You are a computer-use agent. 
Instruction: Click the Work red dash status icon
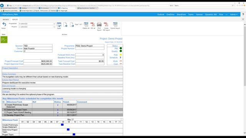[x=121, y=61]
